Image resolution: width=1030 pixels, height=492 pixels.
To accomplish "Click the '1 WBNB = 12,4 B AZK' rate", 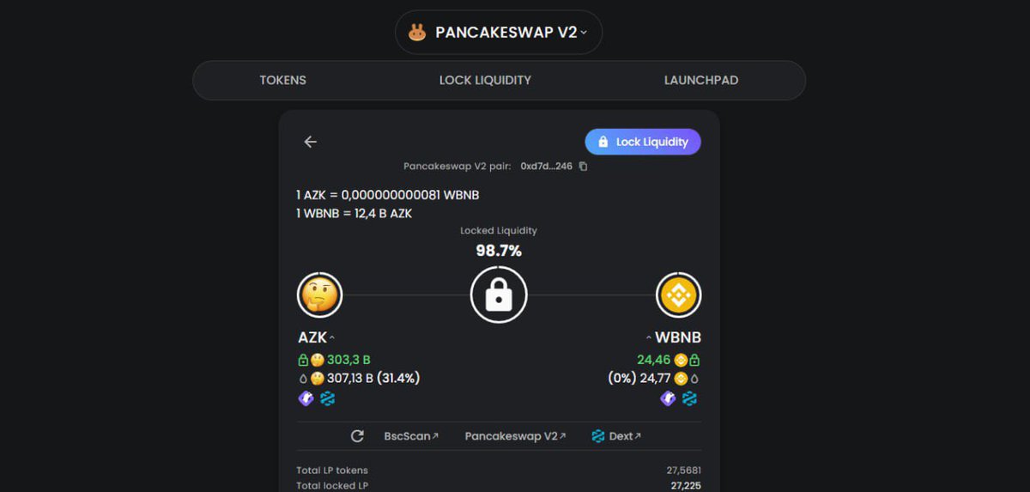I will pyautogui.click(x=354, y=213).
